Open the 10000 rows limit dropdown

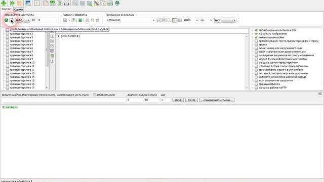[x=197, y=20]
